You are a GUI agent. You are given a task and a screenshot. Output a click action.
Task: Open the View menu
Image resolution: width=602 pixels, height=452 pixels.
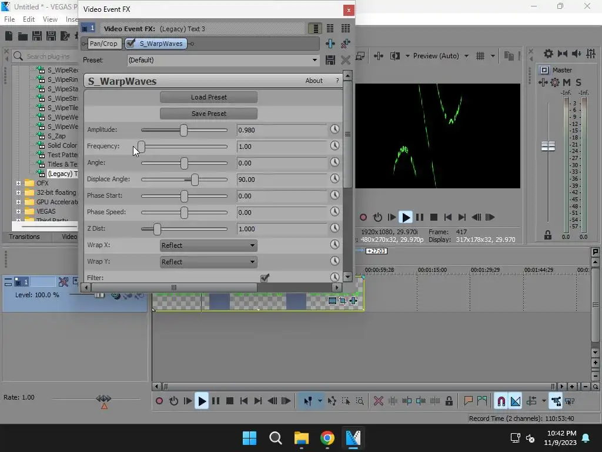click(50, 19)
